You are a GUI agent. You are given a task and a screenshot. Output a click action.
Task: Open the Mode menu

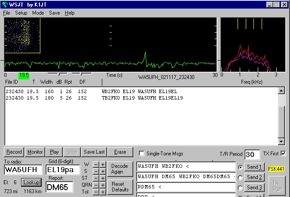pyautogui.click(x=38, y=13)
